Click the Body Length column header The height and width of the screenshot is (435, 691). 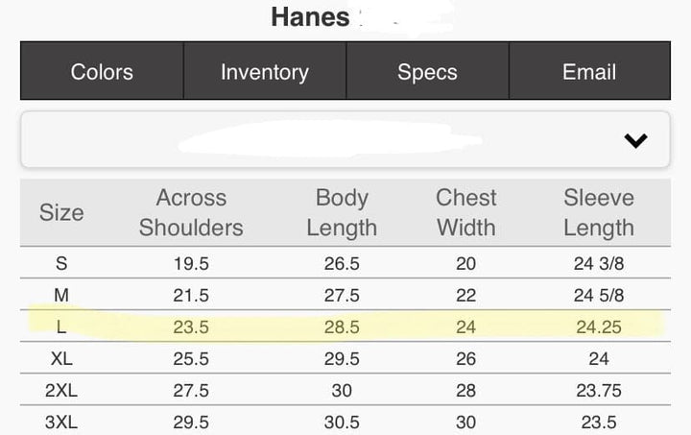pos(342,212)
